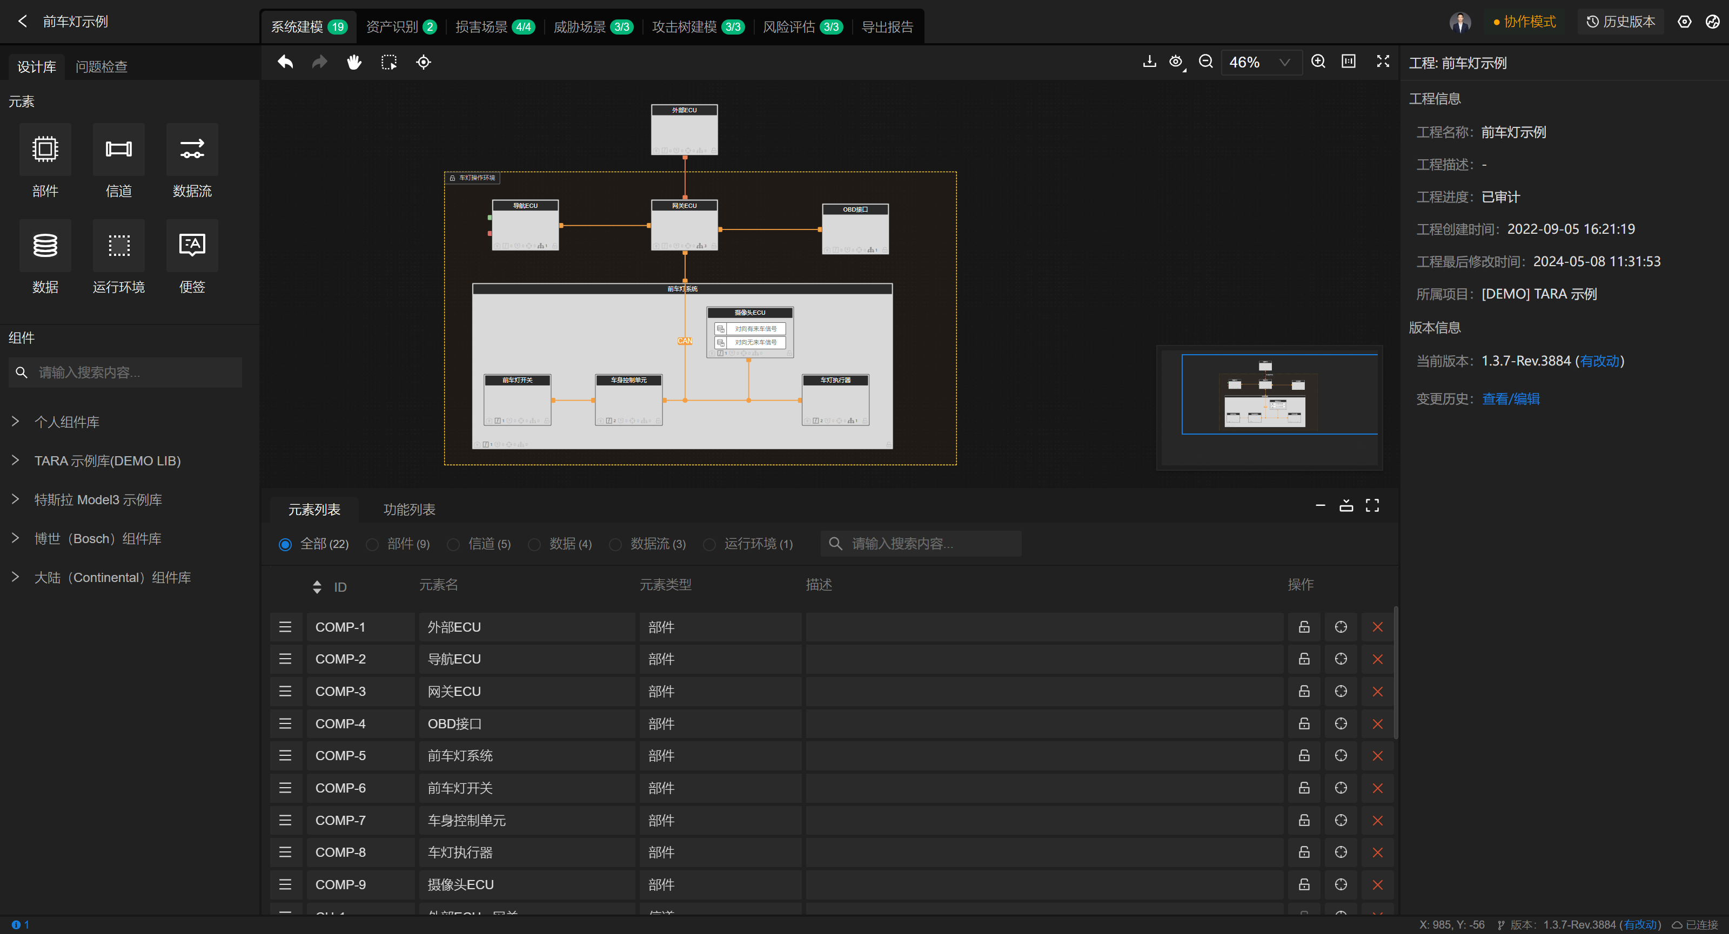1729x934 pixels.
Task: Sort the table by ID column
Action: [317, 587]
